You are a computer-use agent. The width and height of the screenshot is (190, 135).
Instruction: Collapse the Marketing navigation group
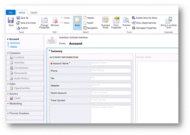click(x=8, y=103)
